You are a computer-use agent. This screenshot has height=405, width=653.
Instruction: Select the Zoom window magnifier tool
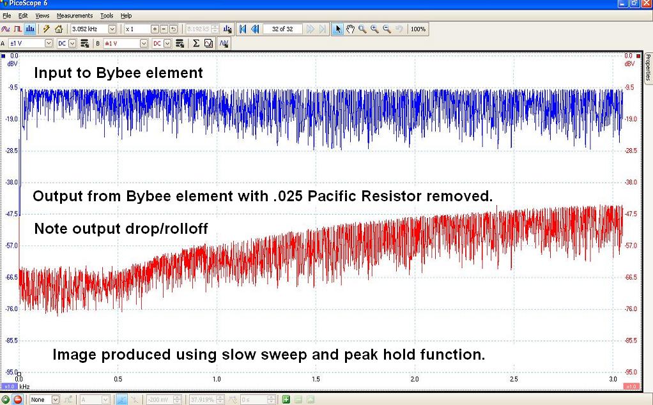tap(362, 29)
